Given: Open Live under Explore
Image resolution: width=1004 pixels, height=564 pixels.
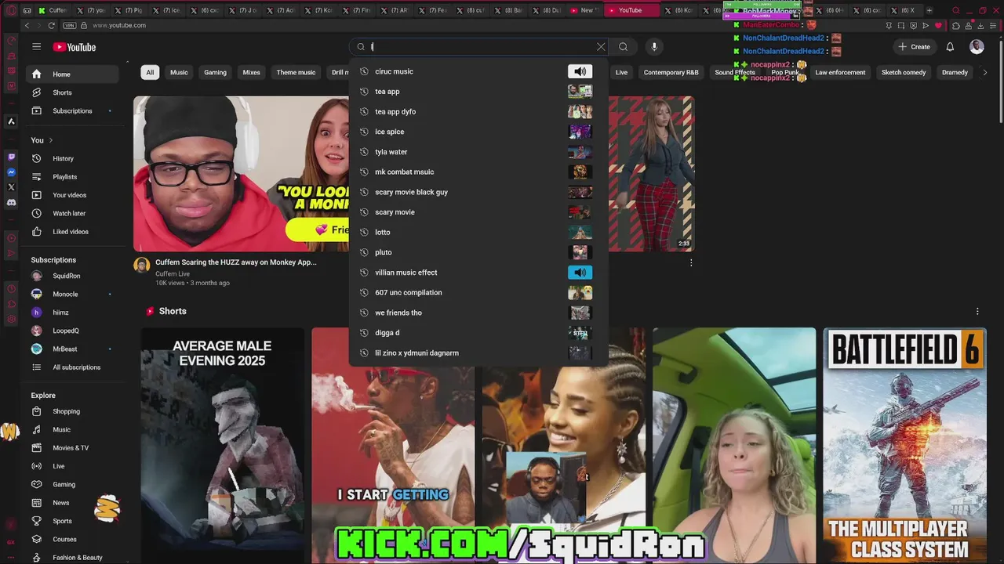Looking at the screenshot, I should point(71,466).
